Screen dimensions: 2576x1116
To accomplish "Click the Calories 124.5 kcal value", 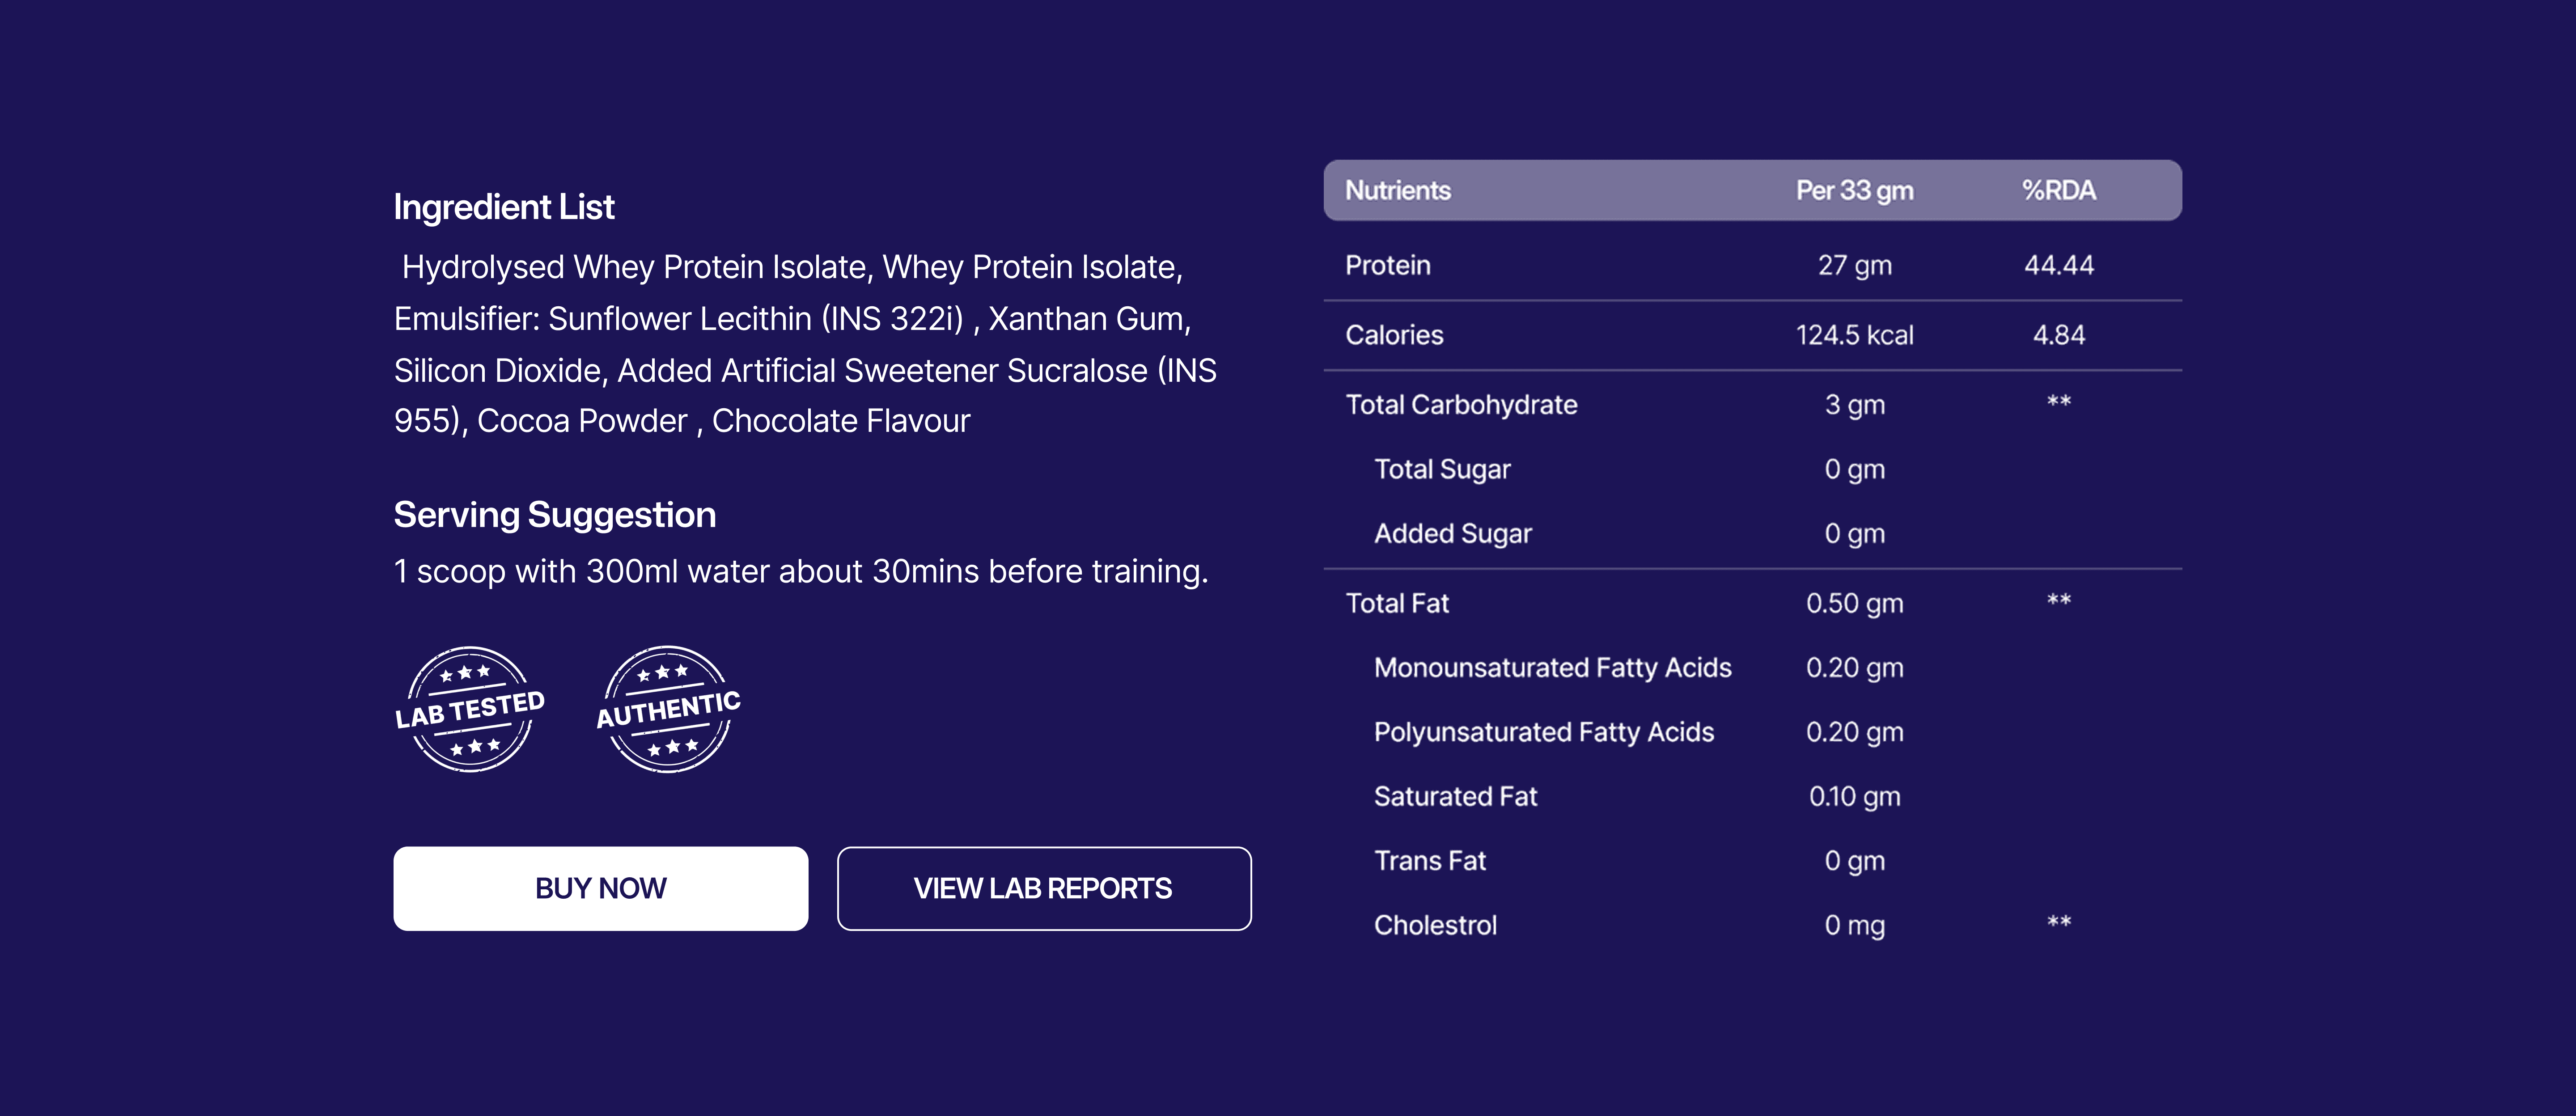I will [1854, 335].
